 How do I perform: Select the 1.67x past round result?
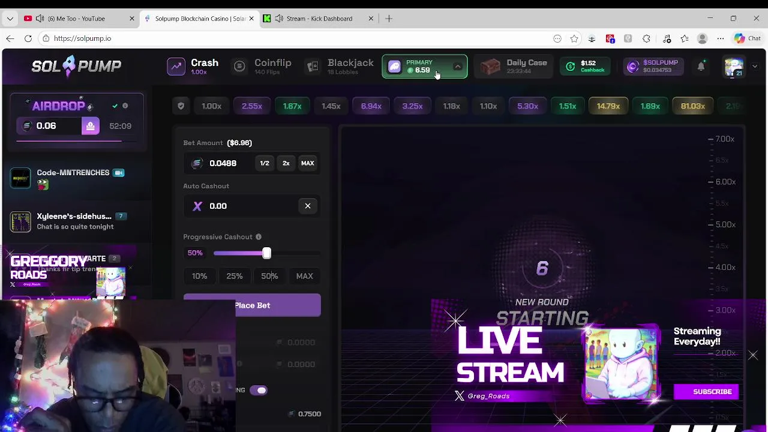292,106
